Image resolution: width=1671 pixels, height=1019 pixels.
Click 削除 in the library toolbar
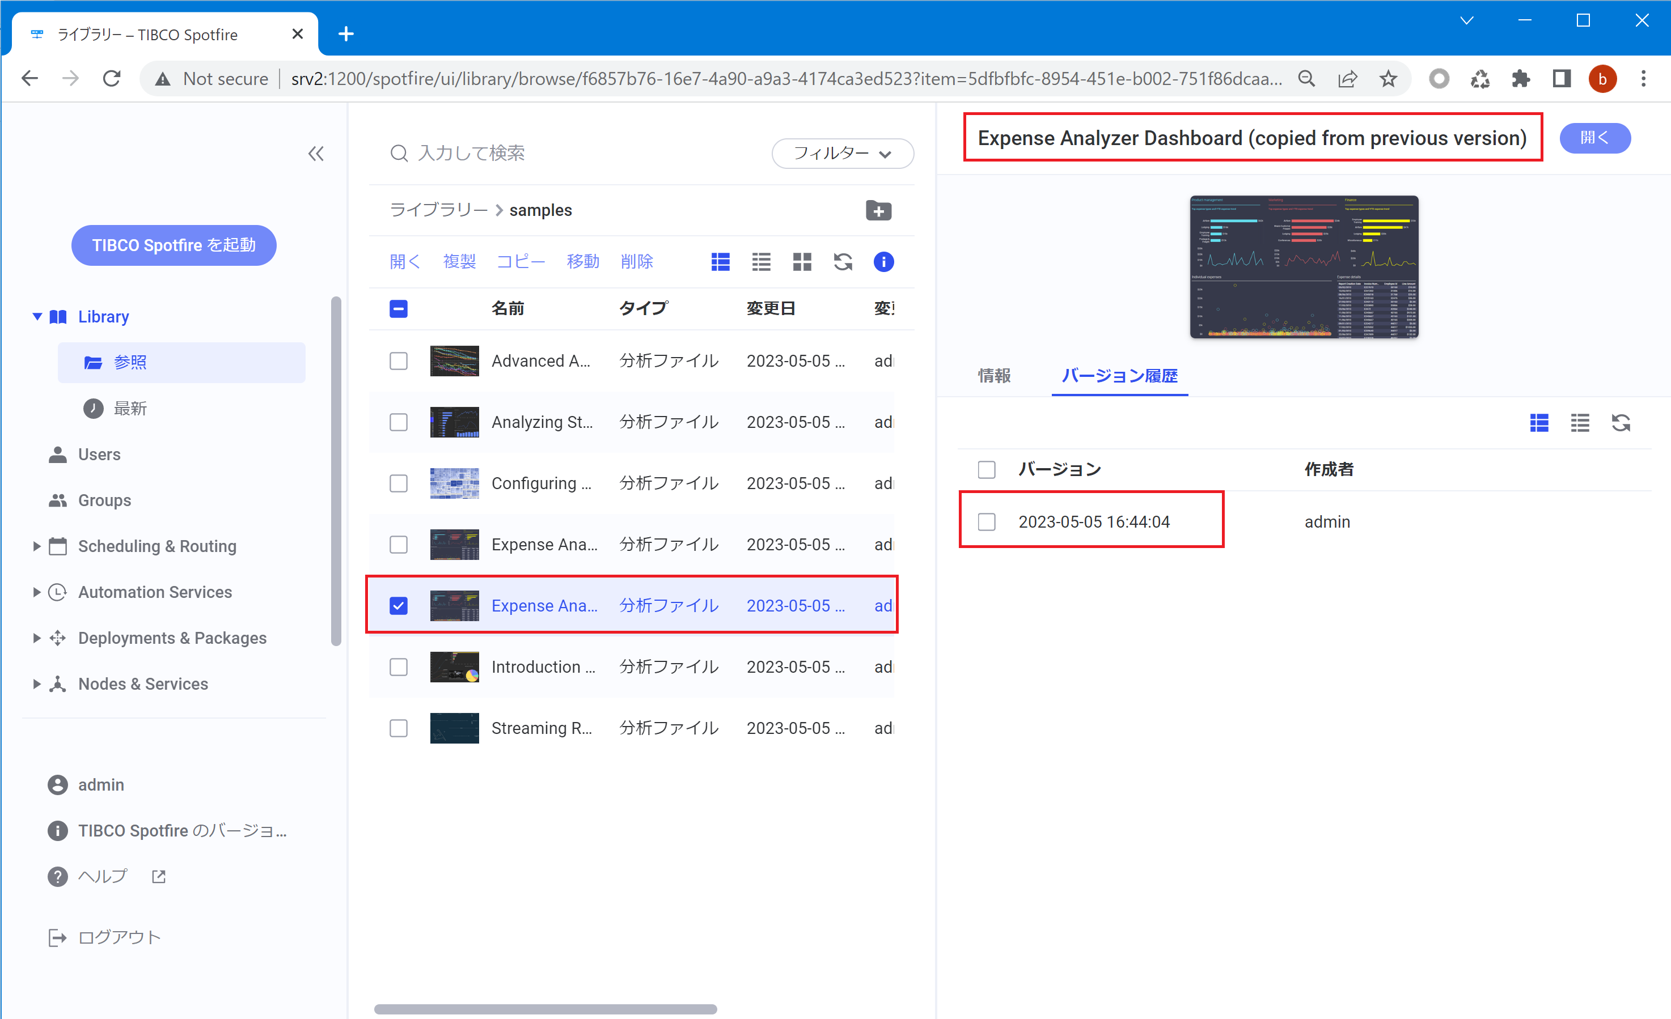click(x=637, y=262)
